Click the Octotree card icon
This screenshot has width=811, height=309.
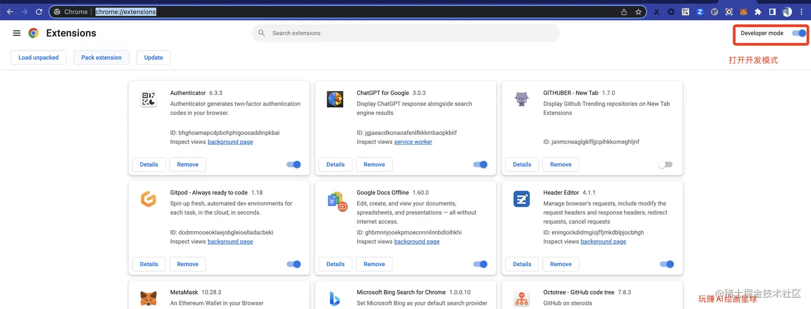tap(521, 298)
